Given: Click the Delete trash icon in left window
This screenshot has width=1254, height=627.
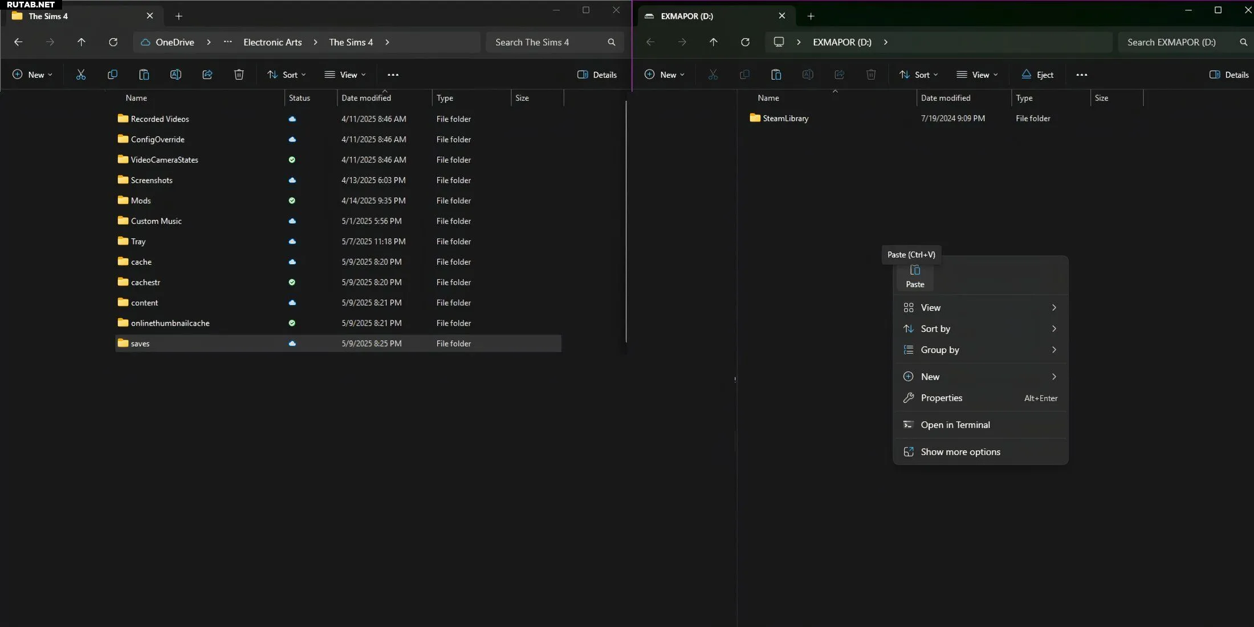Looking at the screenshot, I should tap(239, 75).
